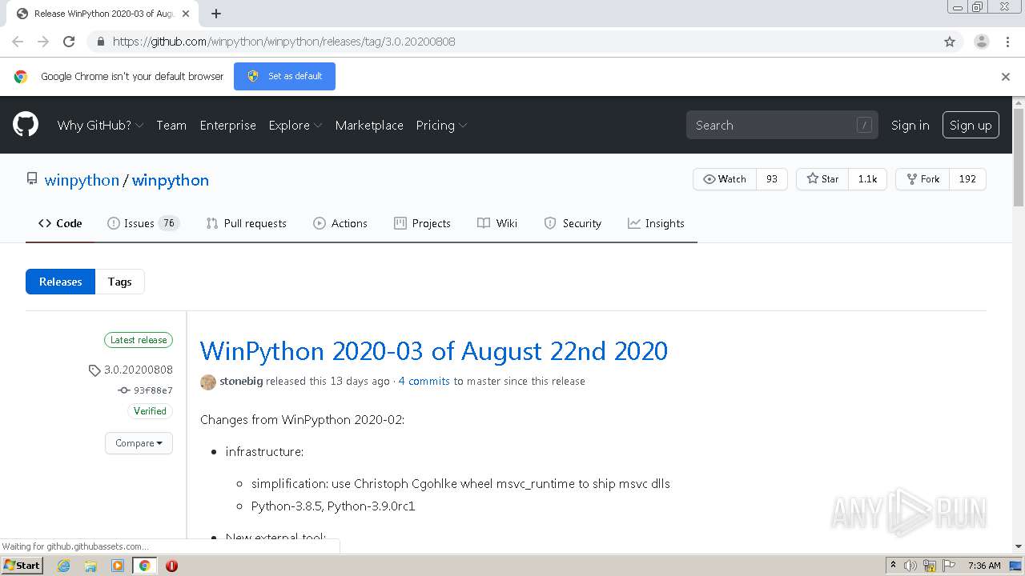The width and height of the screenshot is (1025, 576).
Task: Open the winpython repository name link
Action: click(171, 180)
